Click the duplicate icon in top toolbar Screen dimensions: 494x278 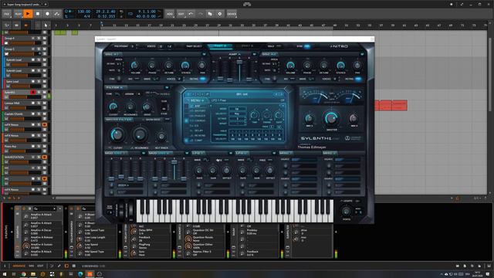[x=210, y=14]
